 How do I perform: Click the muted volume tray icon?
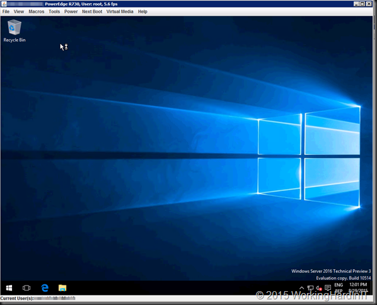tap(319, 288)
